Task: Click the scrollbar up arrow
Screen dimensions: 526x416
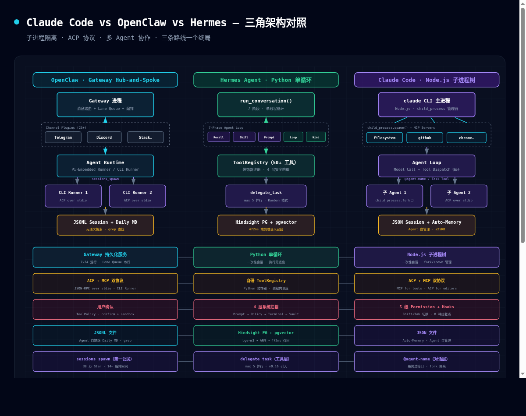Action: click(x=522, y=3)
